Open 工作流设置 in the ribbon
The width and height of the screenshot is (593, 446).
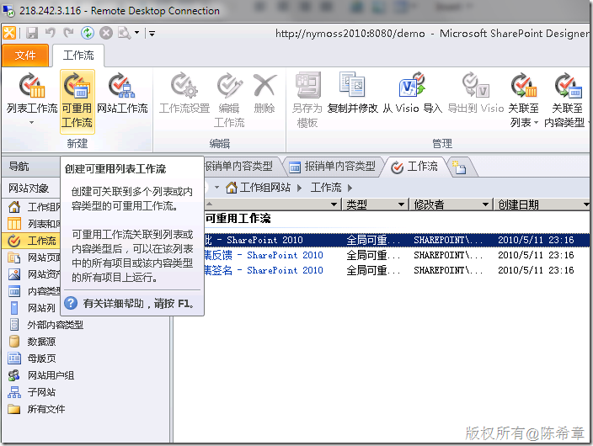(x=184, y=93)
